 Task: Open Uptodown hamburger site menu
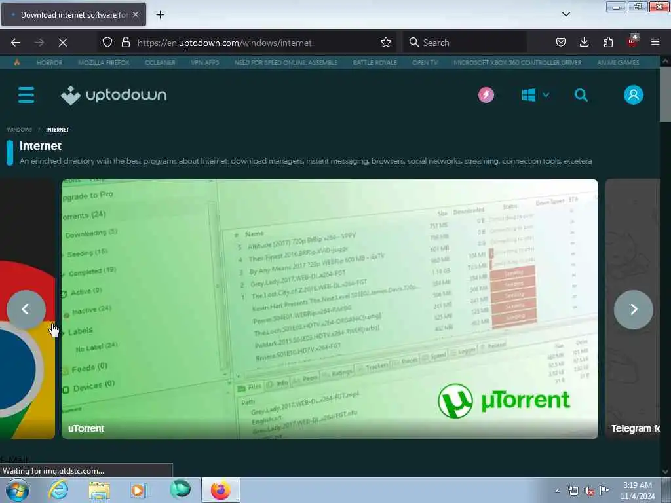coord(26,95)
